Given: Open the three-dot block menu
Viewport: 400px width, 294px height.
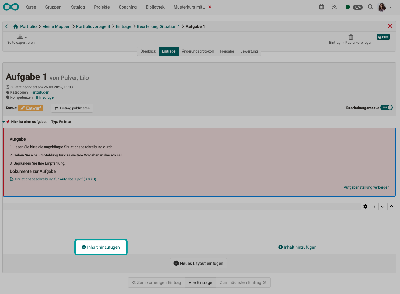Looking at the screenshot, I should coord(374,206).
